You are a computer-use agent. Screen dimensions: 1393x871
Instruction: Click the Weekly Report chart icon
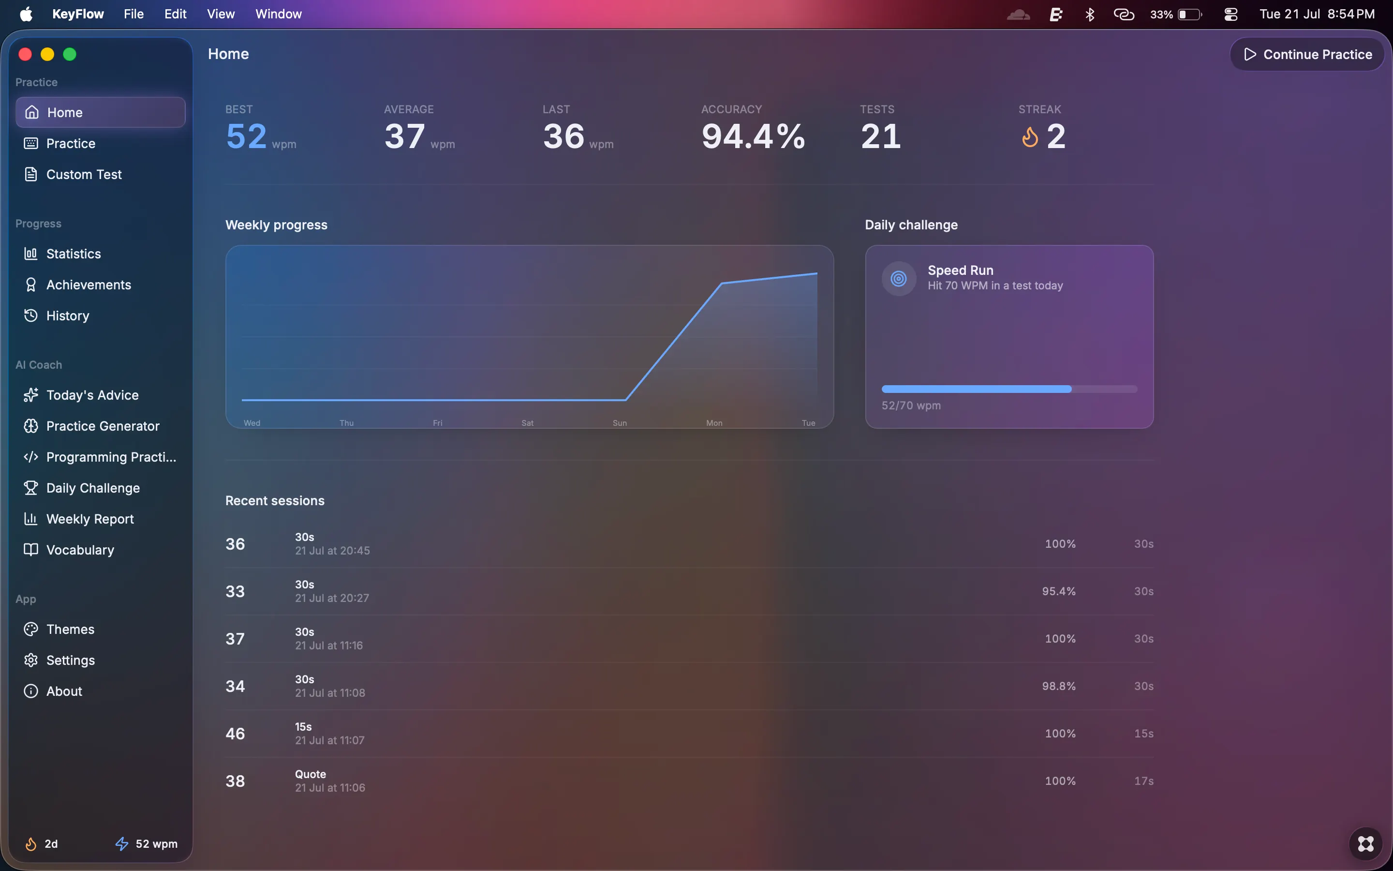[x=31, y=519]
